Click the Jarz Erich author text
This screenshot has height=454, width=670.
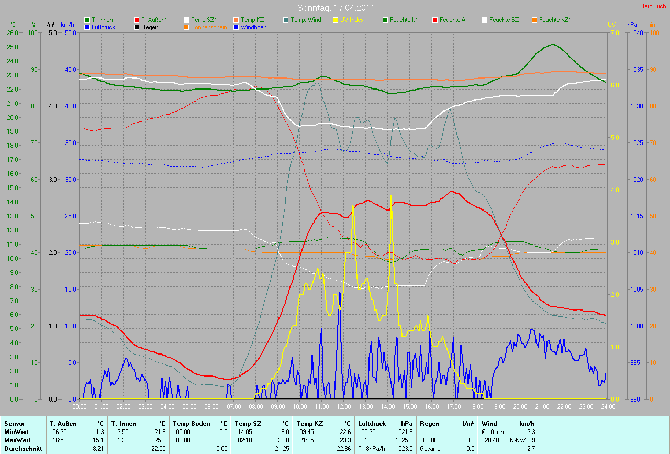click(654, 6)
